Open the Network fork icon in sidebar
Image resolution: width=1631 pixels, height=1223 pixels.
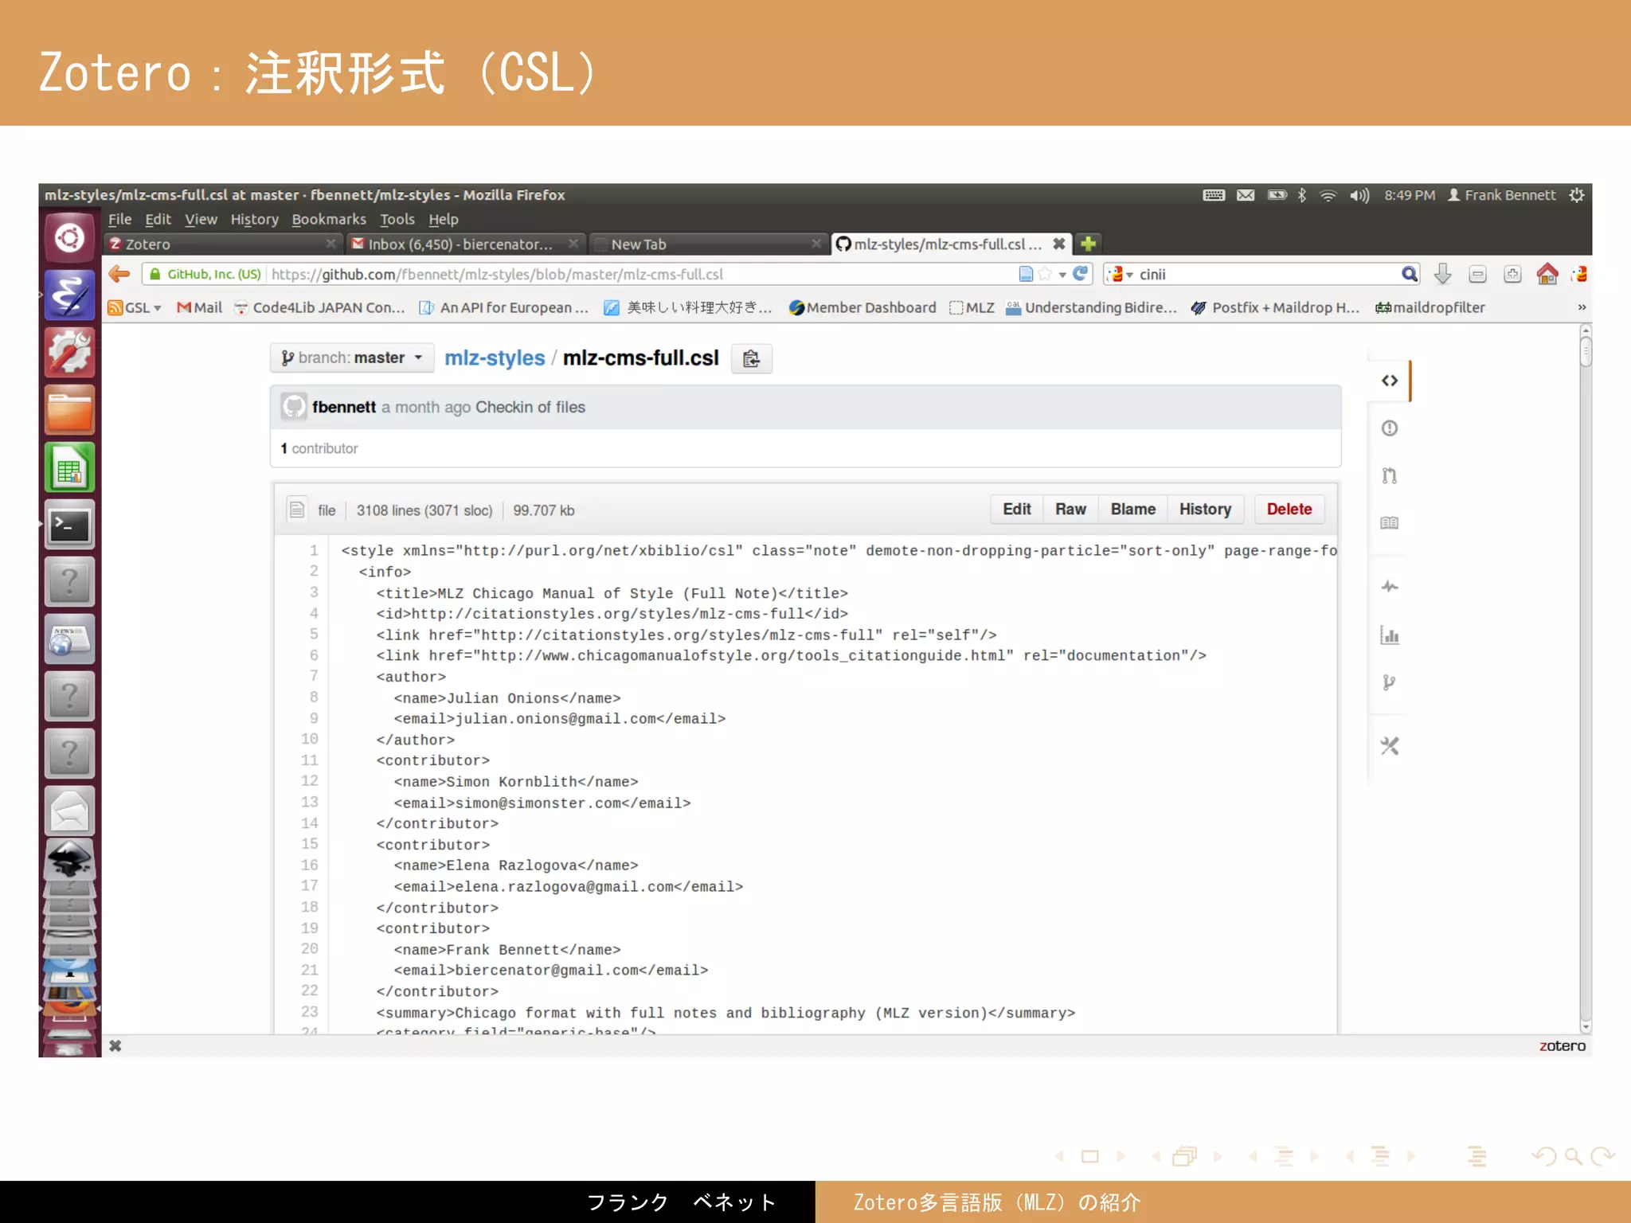tap(1390, 682)
